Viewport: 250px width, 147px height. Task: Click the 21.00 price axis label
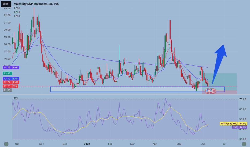[7, 23]
